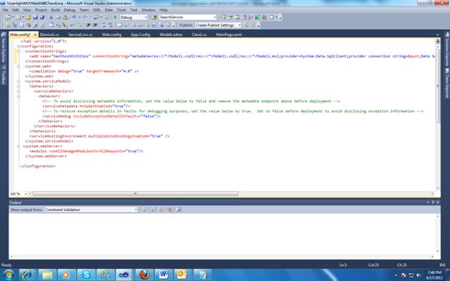This screenshot has width=450, height=281.
Task: Open Extension Manager from the toolbar
Action: pos(265,17)
